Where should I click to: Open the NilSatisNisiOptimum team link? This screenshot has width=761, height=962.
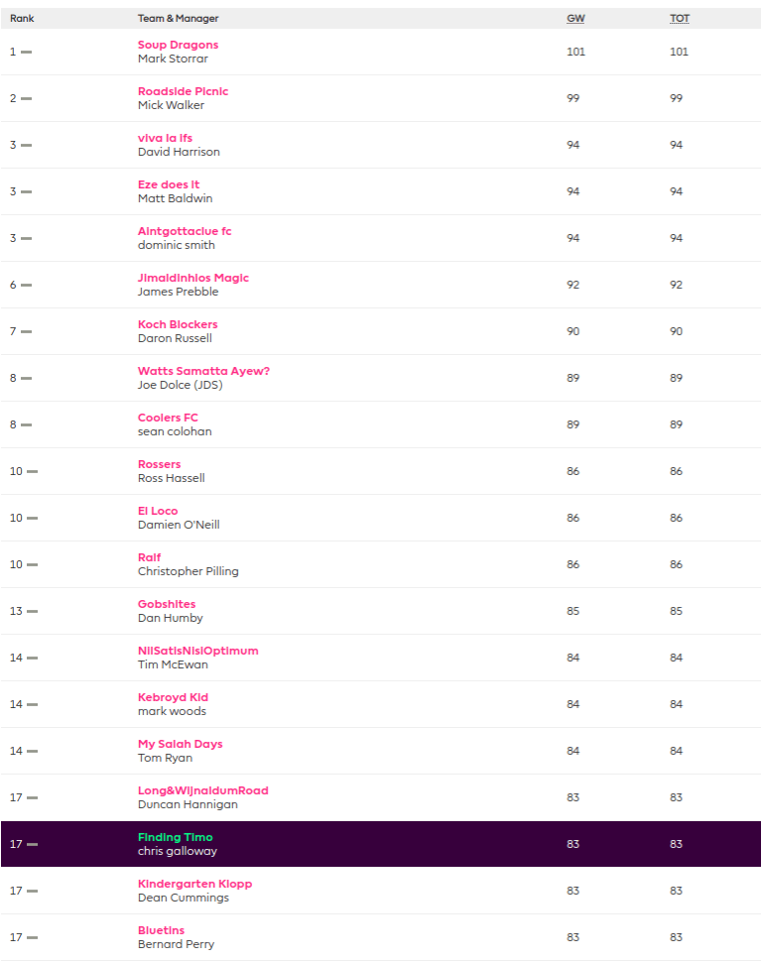coord(197,651)
